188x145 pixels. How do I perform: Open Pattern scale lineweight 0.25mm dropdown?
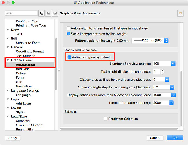pyautogui.click(x=166, y=41)
